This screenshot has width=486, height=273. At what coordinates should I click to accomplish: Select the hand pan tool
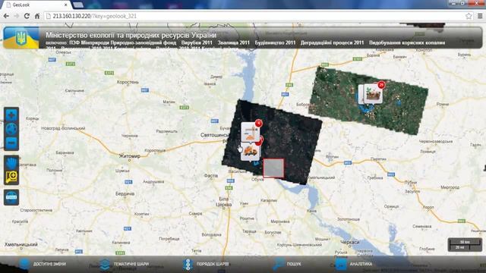click(11, 163)
